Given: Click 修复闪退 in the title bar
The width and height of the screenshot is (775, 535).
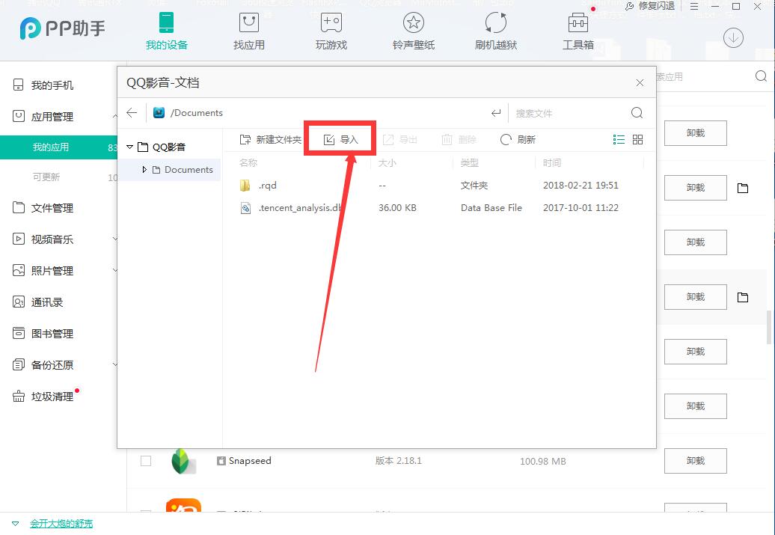Looking at the screenshot, I should point(650,7).
